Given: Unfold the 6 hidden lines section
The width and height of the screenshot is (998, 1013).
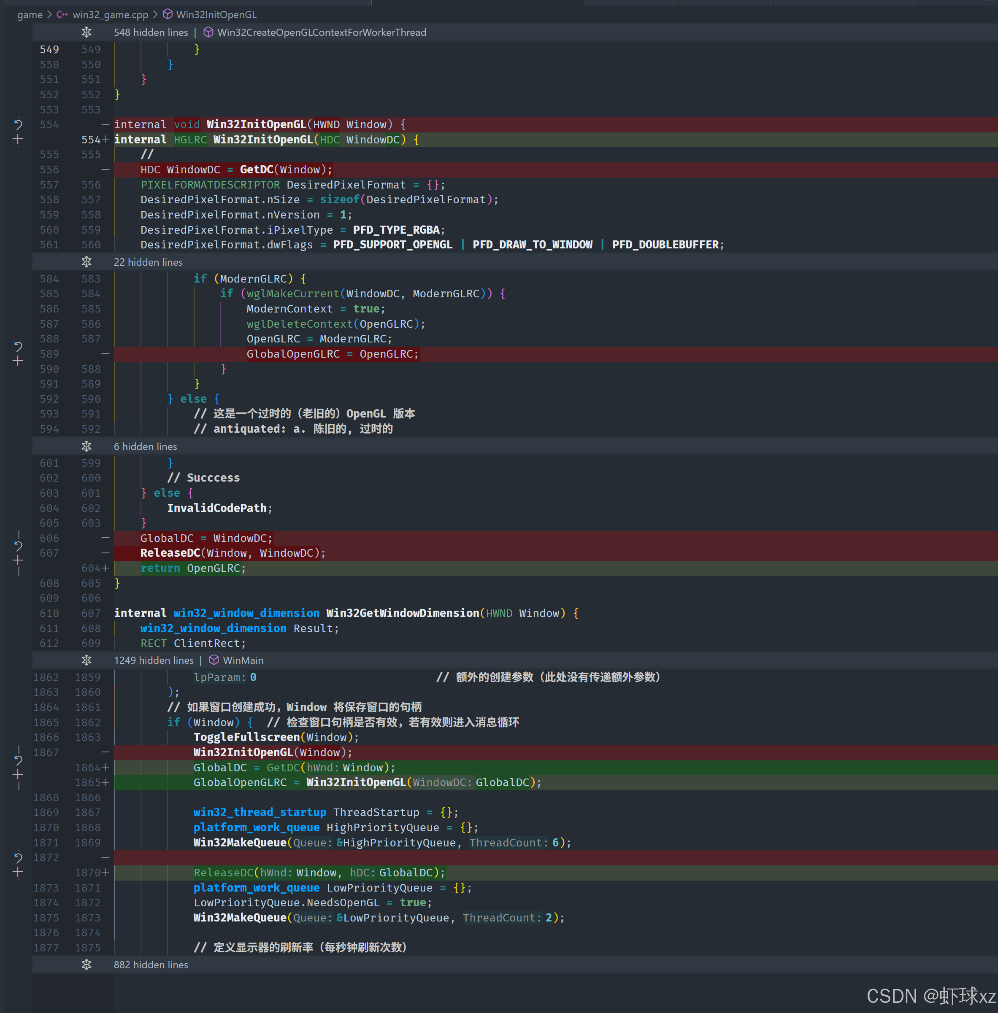Looking at the screenshot, I should [87, 446].
